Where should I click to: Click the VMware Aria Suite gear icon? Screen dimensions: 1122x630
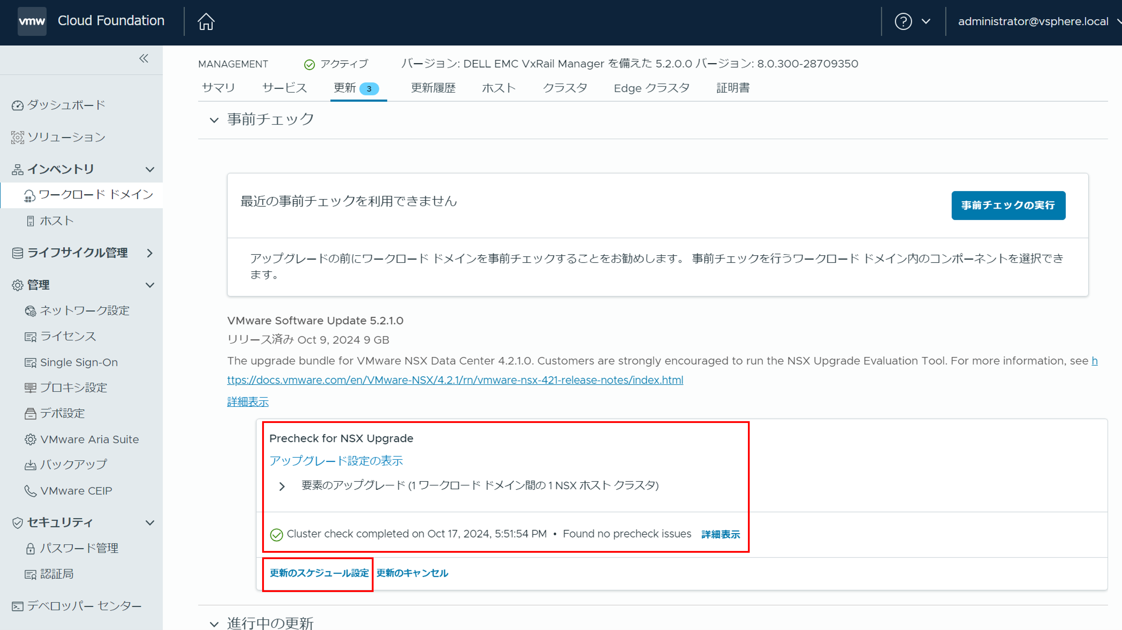tap(30, 440)
